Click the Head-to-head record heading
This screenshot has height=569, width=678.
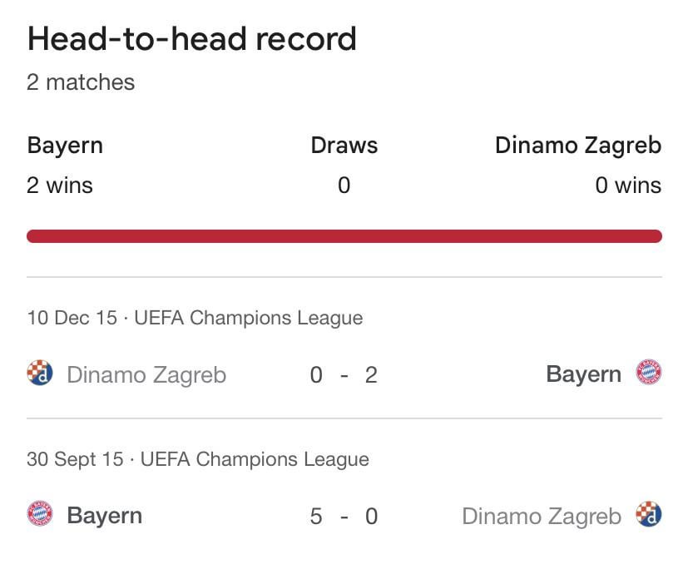tap(191, 39)
